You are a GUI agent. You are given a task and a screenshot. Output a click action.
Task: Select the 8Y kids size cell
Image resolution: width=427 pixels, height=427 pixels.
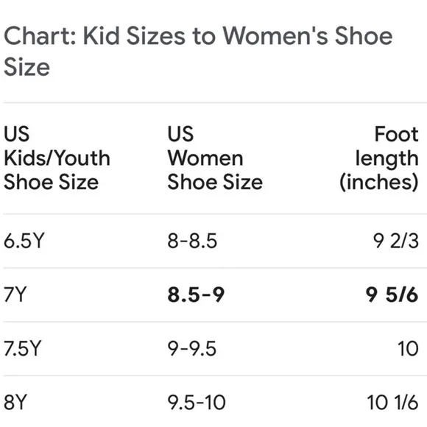tap(15, 402)
